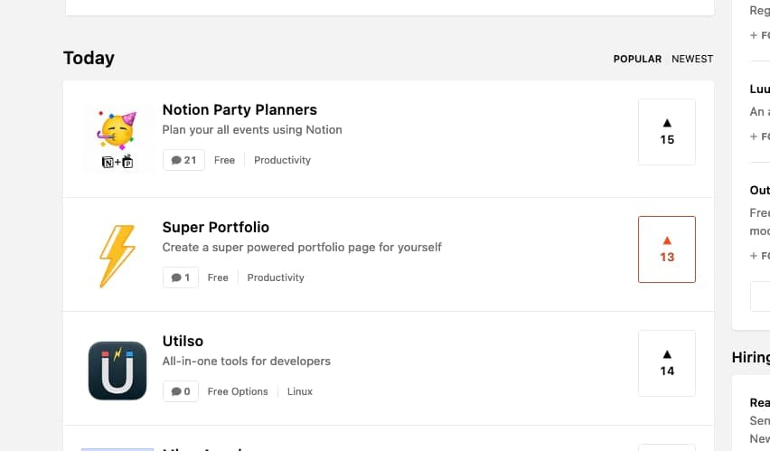Open the Utilso title link
Viewport: 770px width, 451px height.
coord(183,341)
